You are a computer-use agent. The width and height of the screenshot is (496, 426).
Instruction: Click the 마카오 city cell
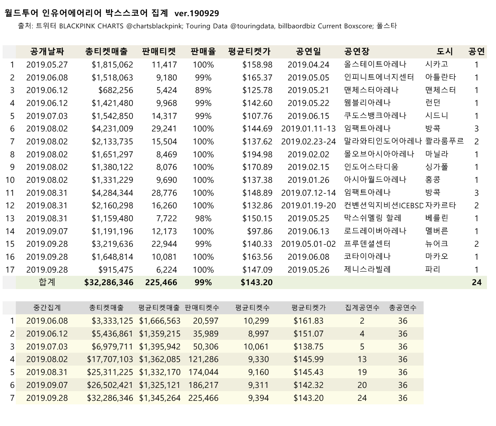(437, 256)
